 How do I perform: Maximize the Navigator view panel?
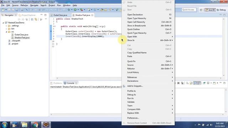45,15
